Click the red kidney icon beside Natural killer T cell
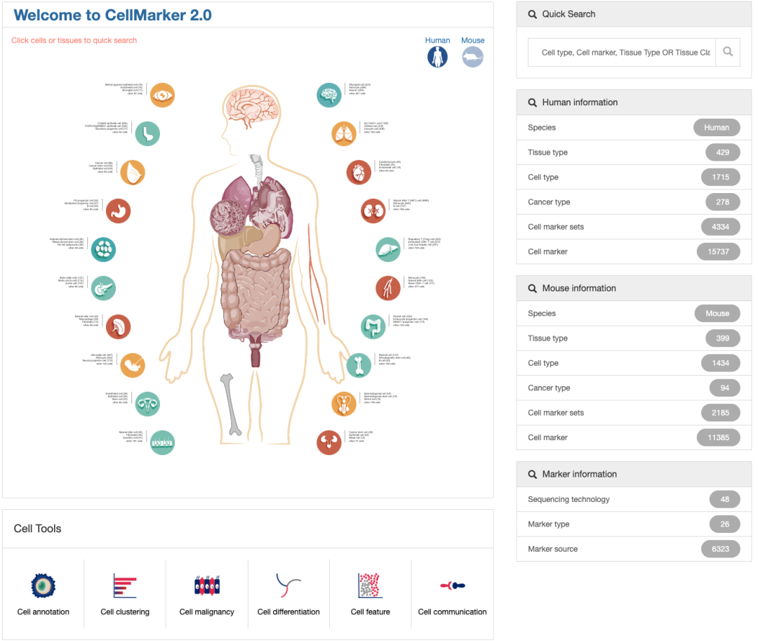This screenshot has height=641, width=758. click(x=373, y=211)
